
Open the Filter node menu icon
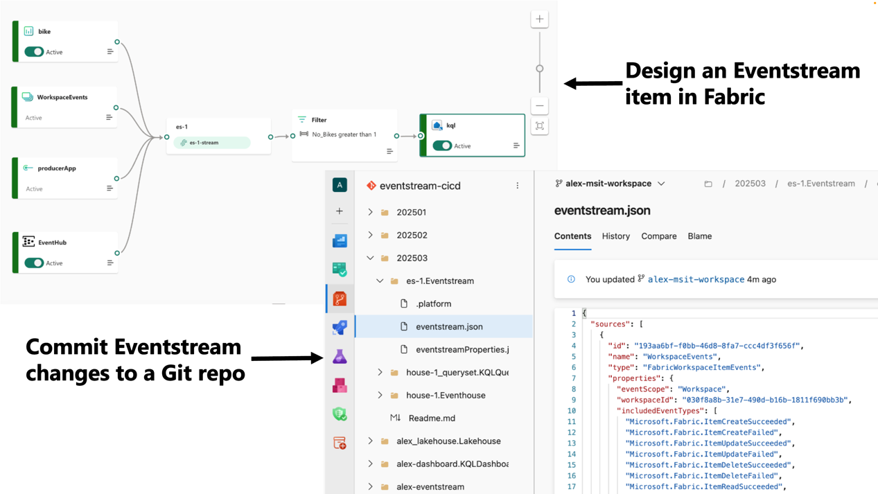(x=389, y=151)
